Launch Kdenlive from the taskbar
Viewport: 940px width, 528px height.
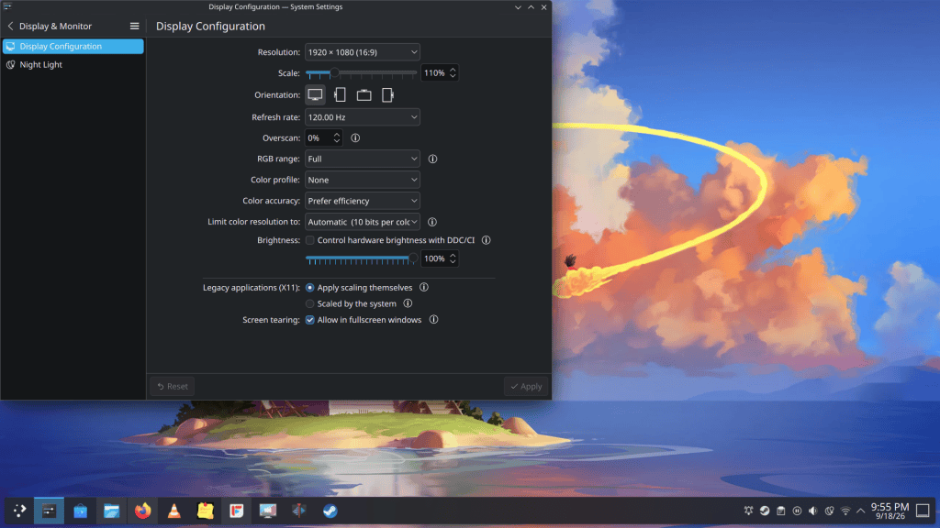(x=298, y=511)
